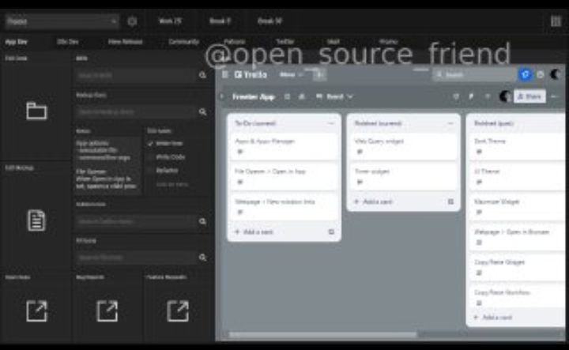Open the three-dot board menu after Share

click(555, 96)
